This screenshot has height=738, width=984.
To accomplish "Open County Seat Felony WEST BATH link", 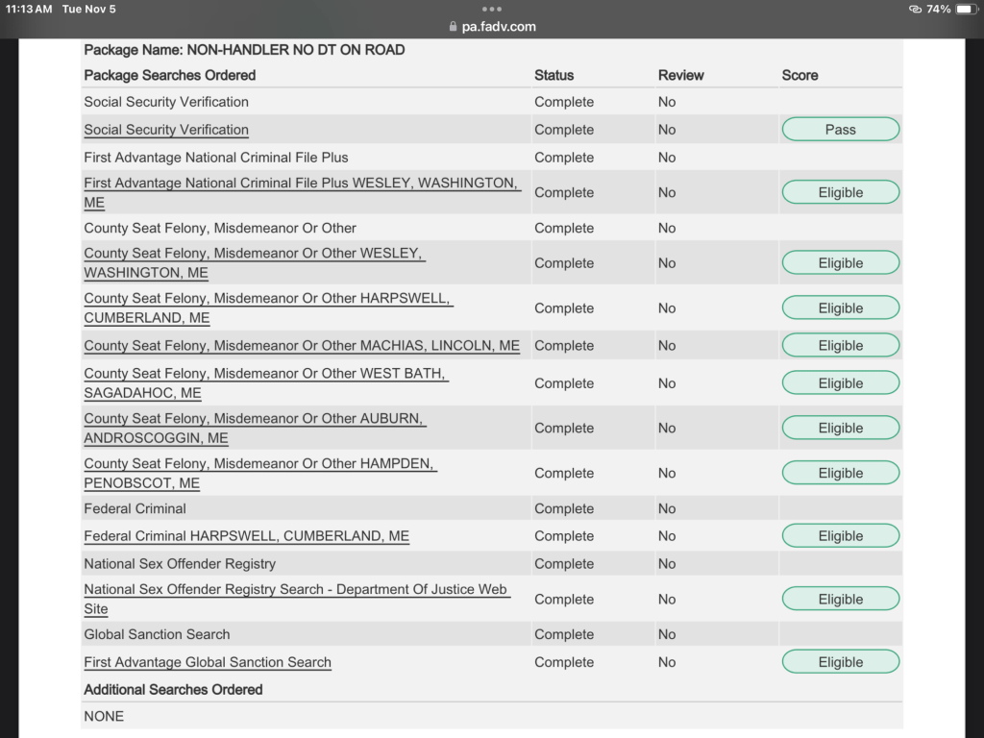I will pos(265,374).
